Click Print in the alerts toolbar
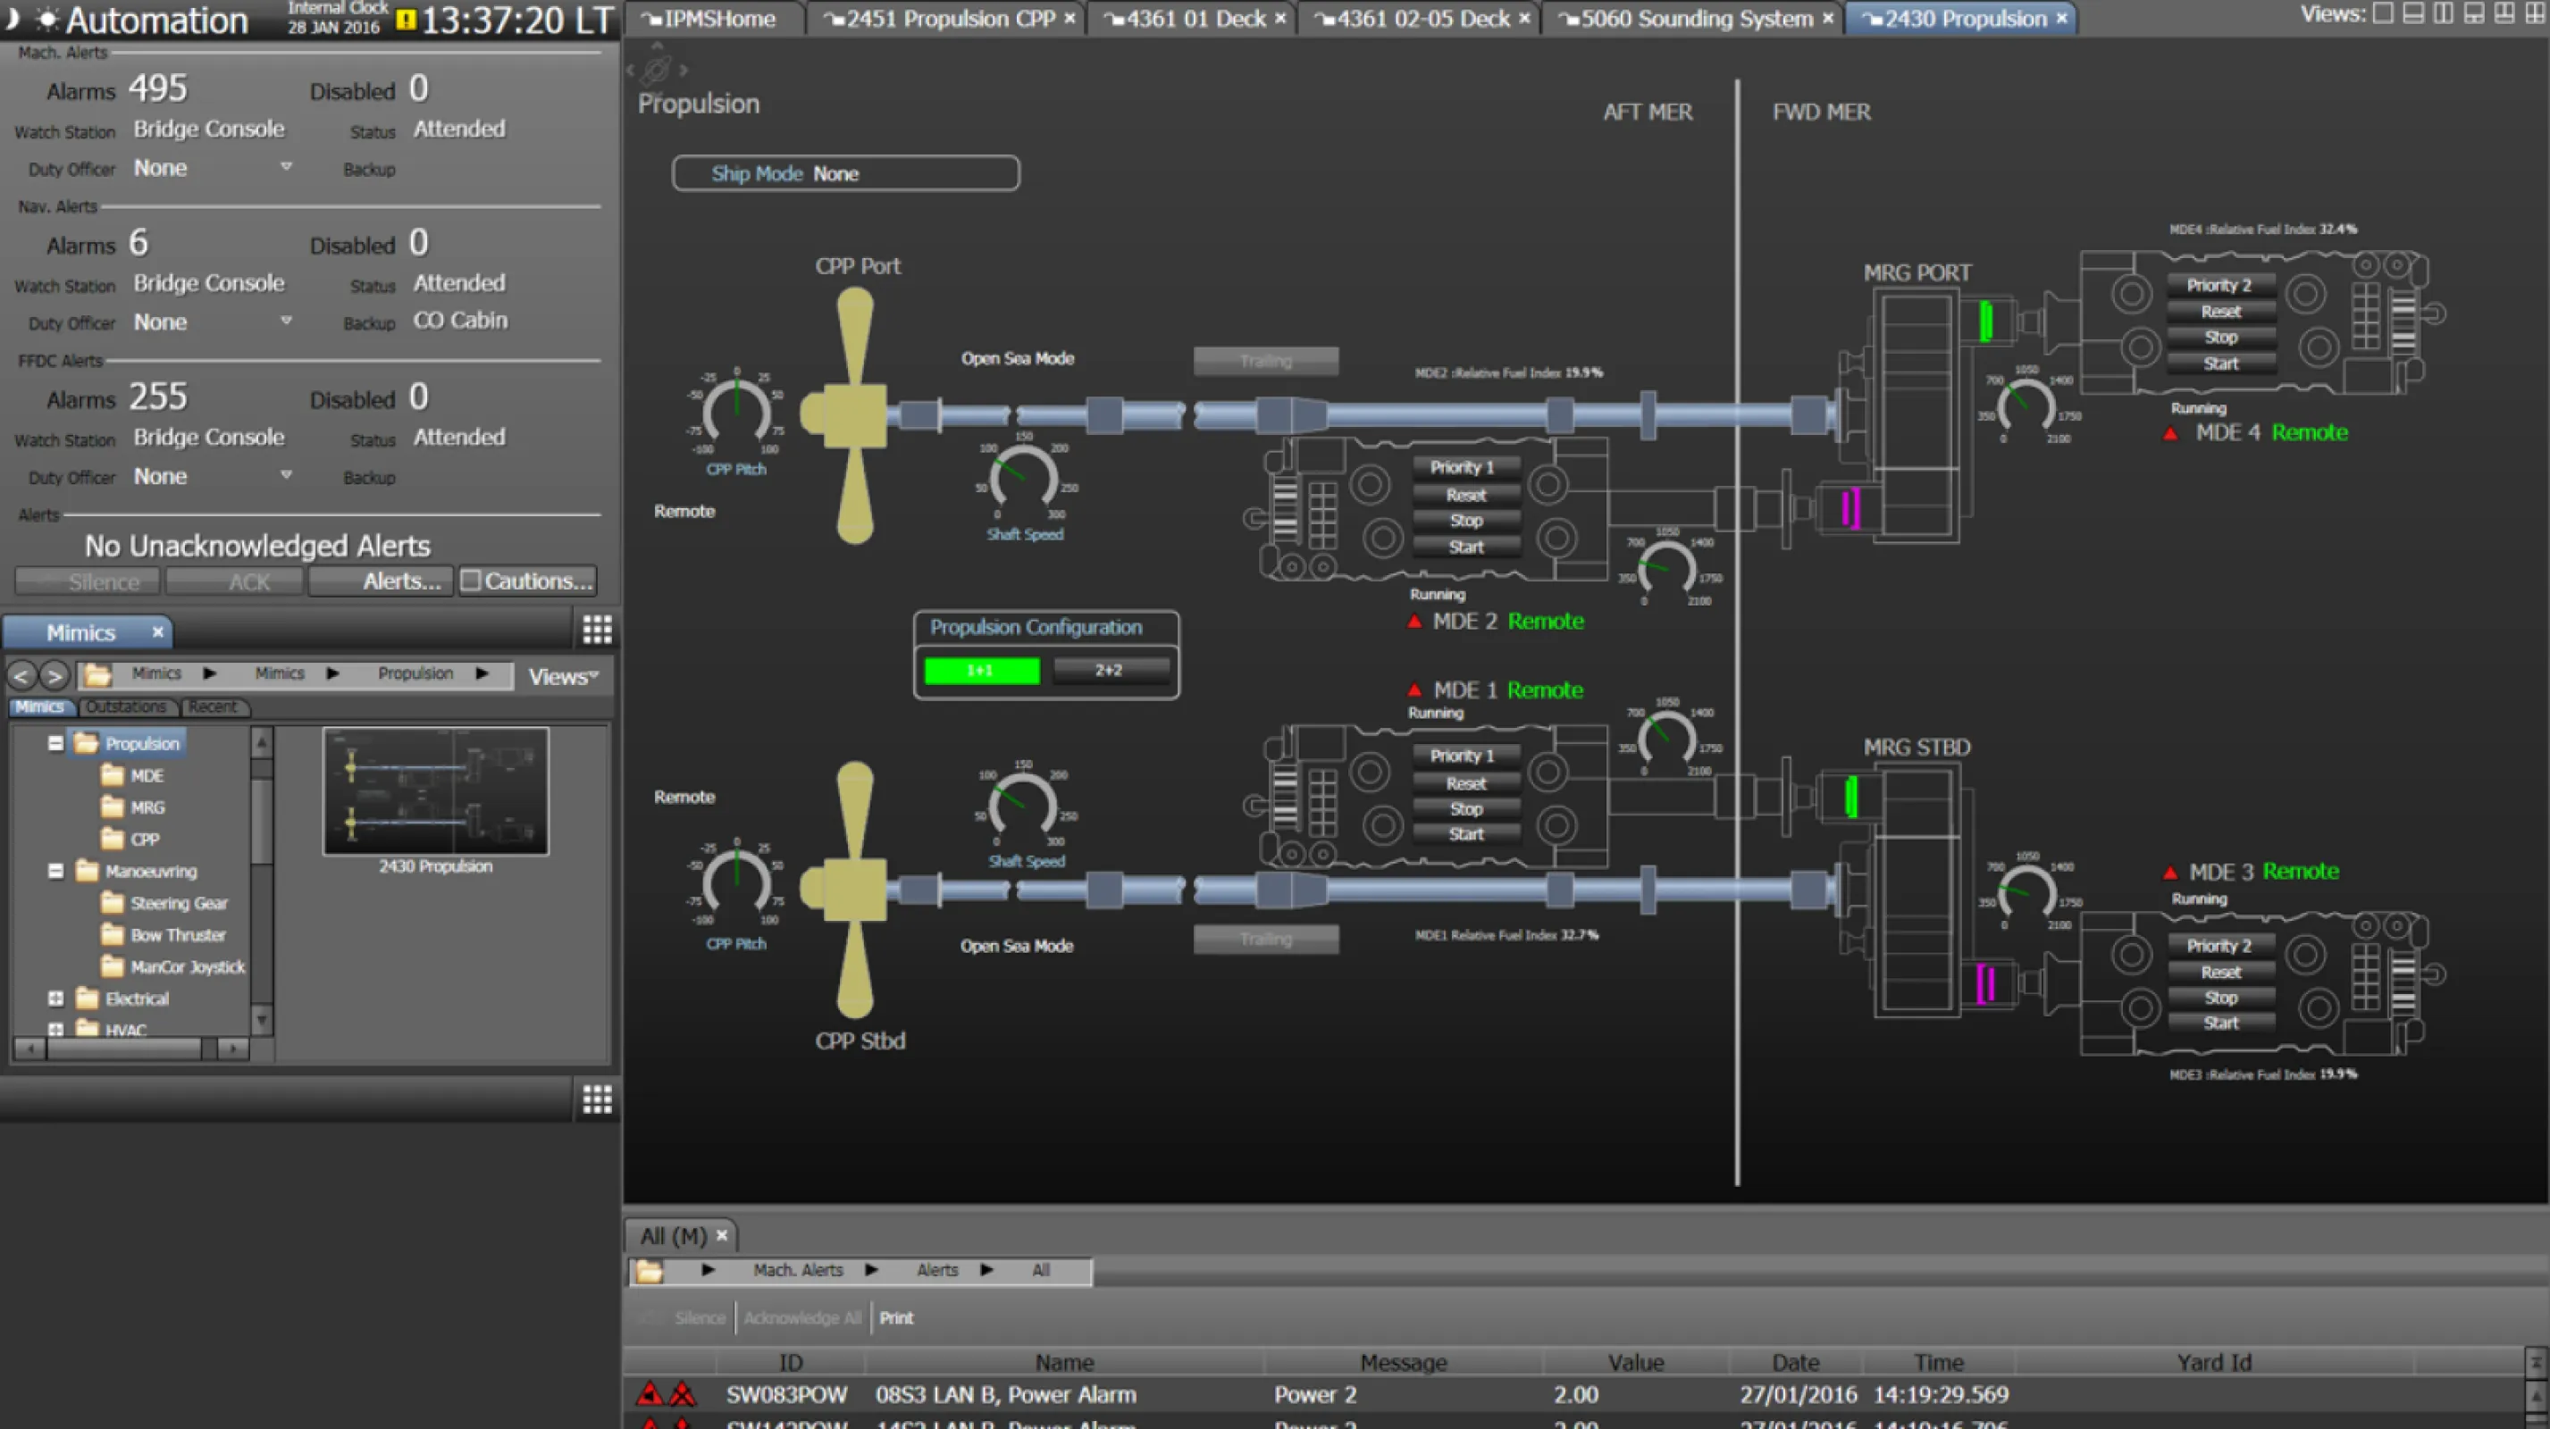The width and height of the screenshot is (2550, 1429). point(896,1317)
